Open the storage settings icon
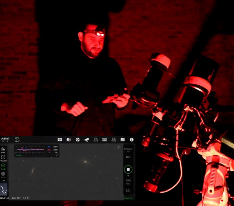The height and width of the screenshot is (206, 234). pos(123,140)
